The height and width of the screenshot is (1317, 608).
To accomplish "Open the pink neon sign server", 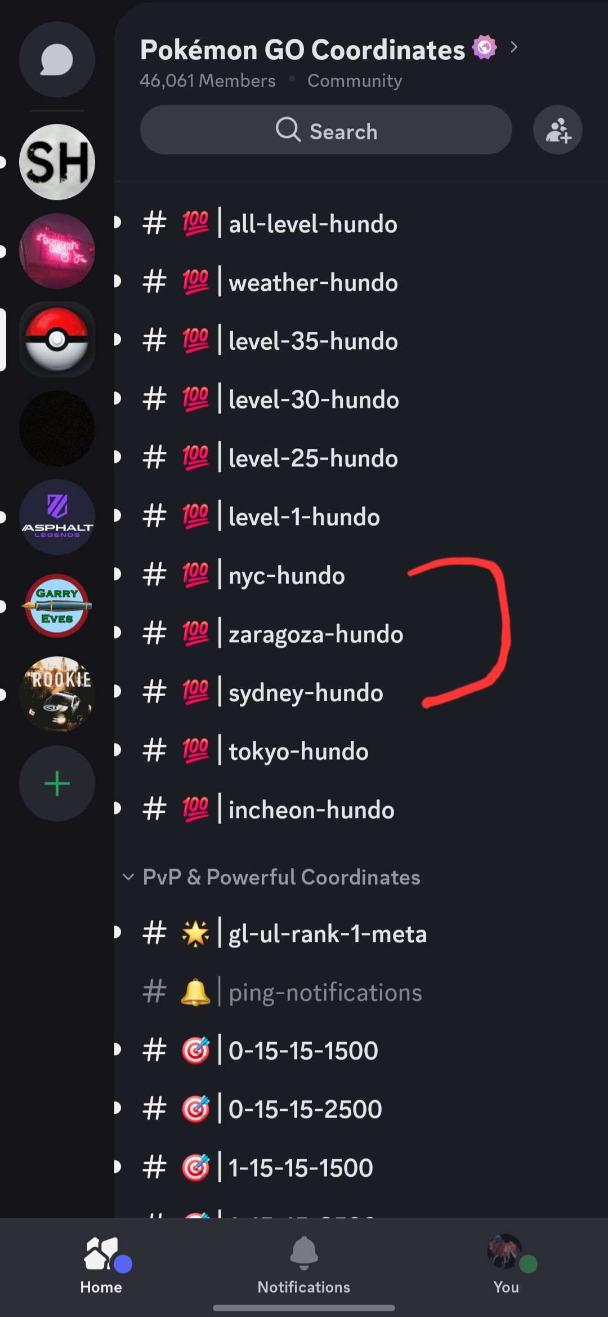I will pos(57,251).
